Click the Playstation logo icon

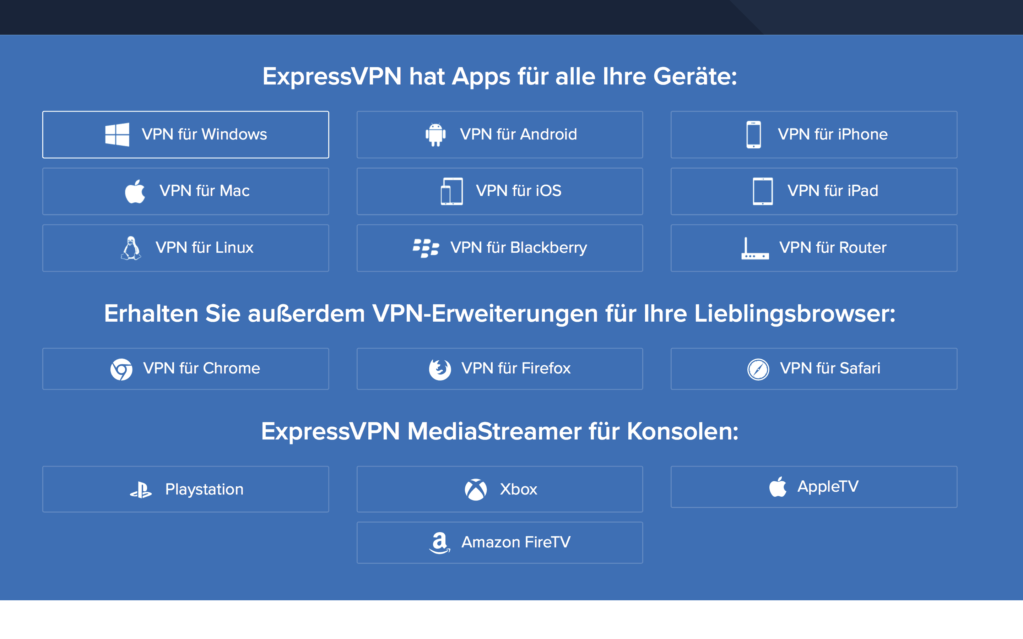(x=141, y=490)
